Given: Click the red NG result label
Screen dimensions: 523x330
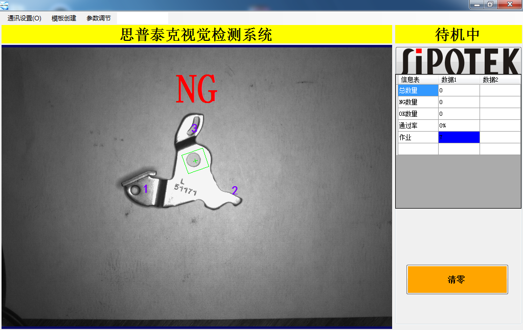Looking at the screenshot, I should pyautogui.click(x=196, y=88).
